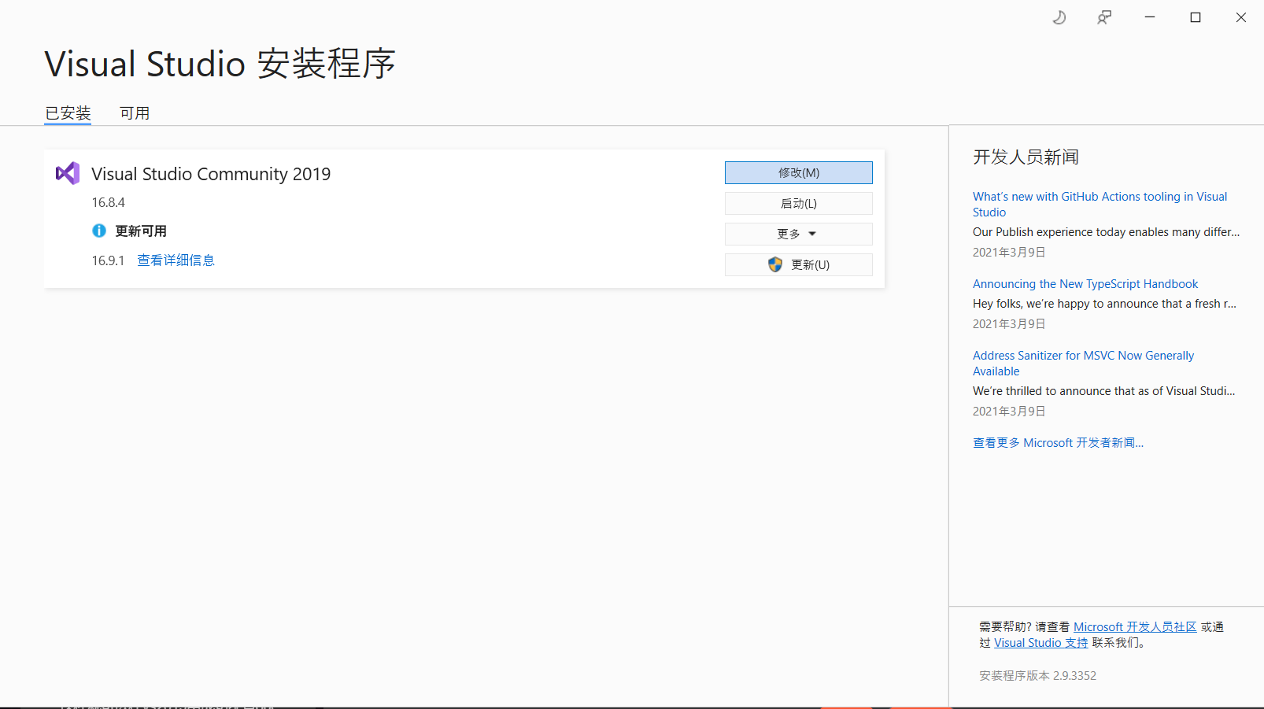Select the 已安装 tab
1264x709 pixels.
[x=68, y=113]
